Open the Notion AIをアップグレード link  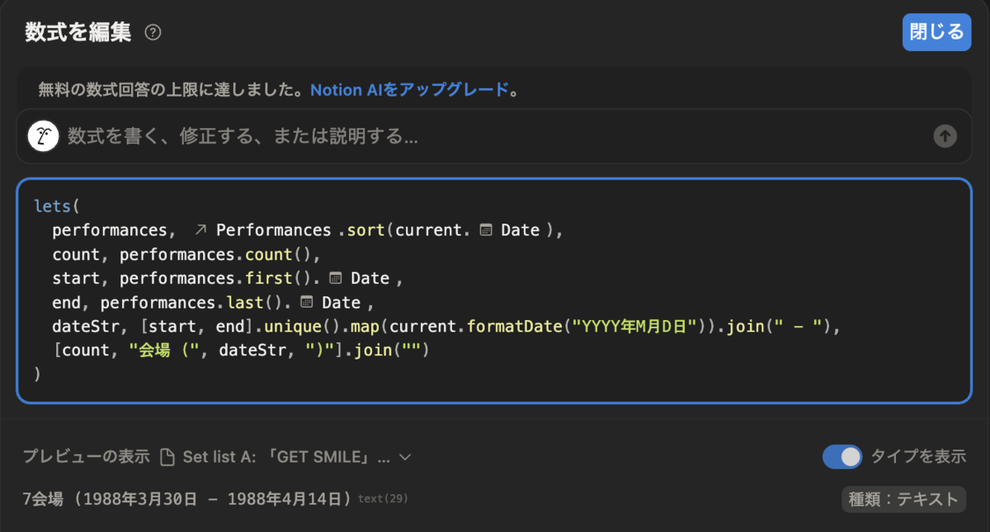[x=409, y=90]
